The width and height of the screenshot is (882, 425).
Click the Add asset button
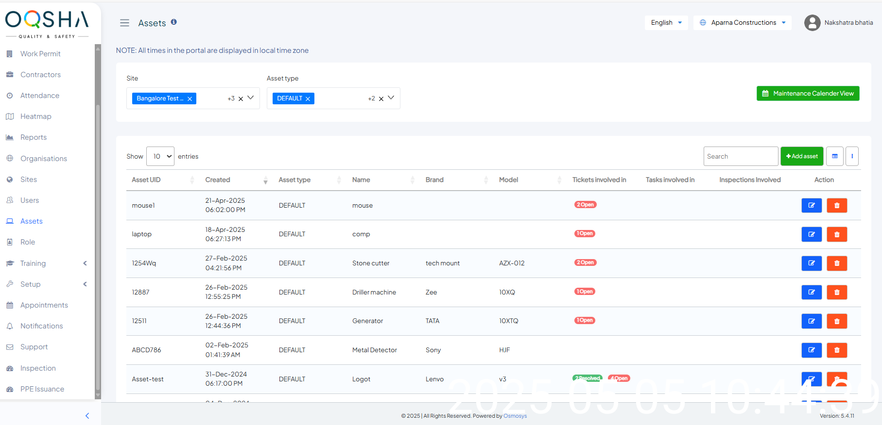coord(801,156)
